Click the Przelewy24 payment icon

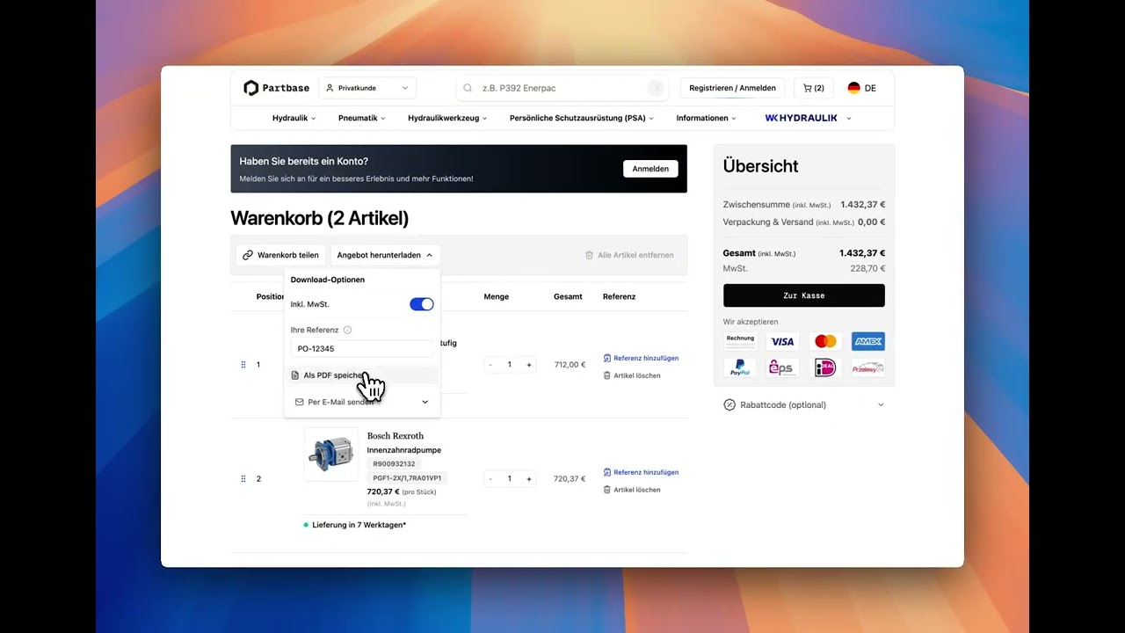point(868,367)
